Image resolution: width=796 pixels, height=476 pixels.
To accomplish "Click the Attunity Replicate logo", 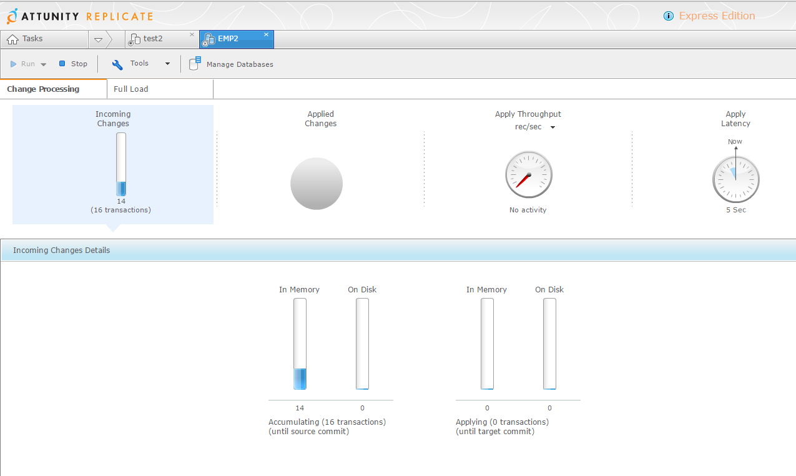I will pos(79,16).
